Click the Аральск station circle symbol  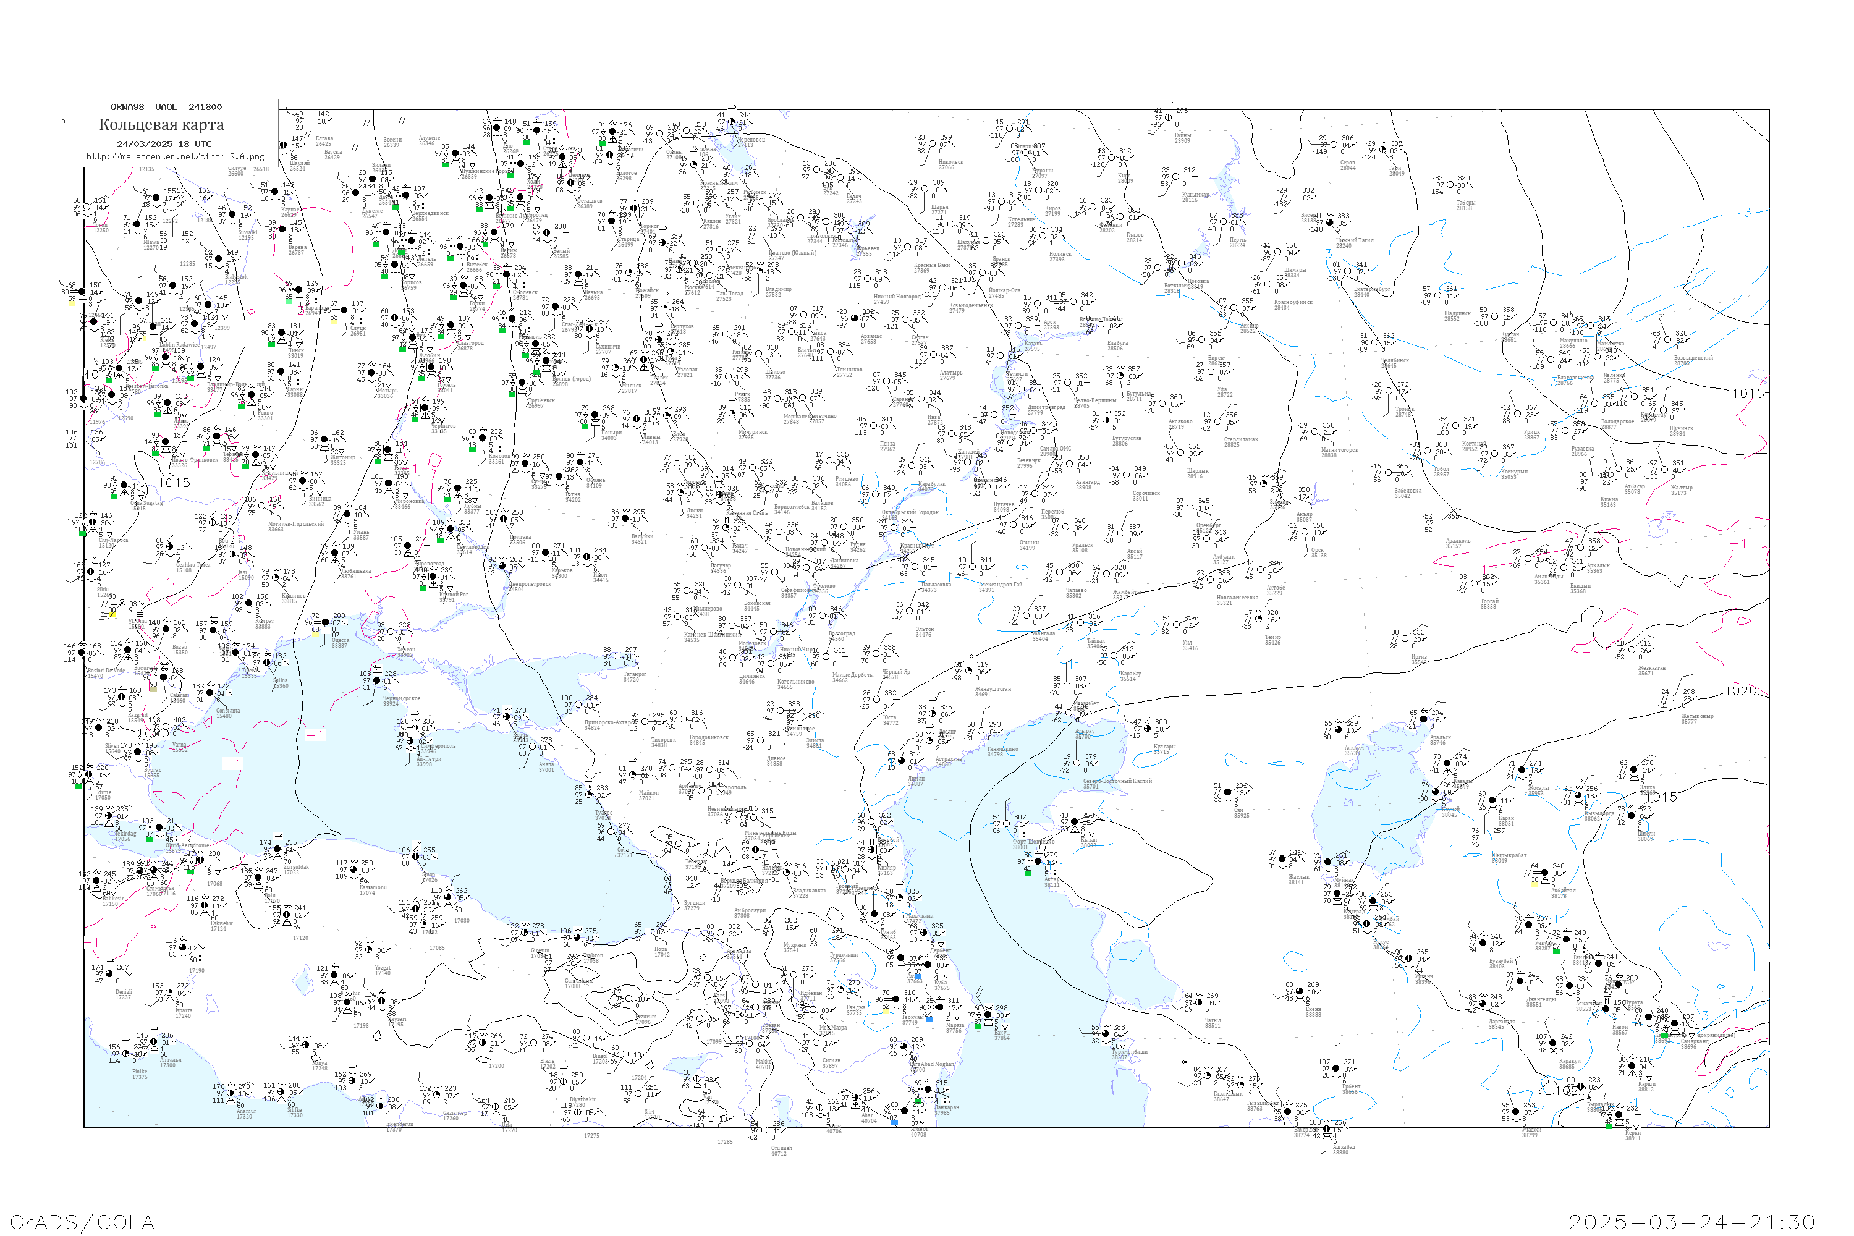(x=1424, y=720)
